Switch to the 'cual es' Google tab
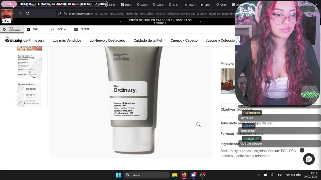 pyautogui.click(x=127, y=5)
